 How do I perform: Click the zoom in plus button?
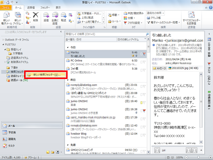point(210,157)
